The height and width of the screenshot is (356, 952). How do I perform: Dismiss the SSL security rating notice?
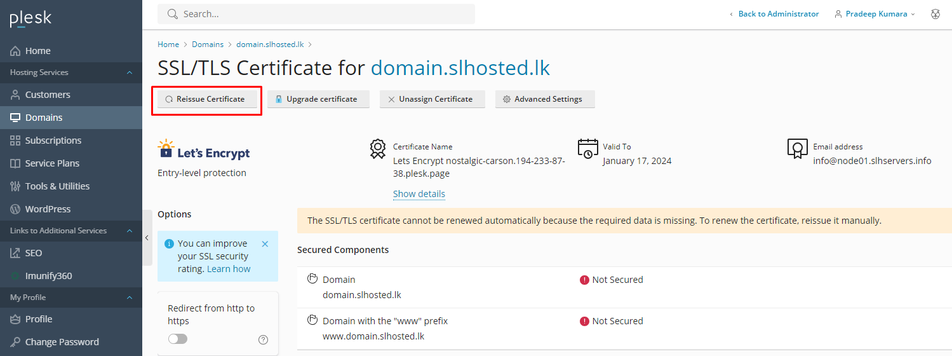(x=265, y=243)
